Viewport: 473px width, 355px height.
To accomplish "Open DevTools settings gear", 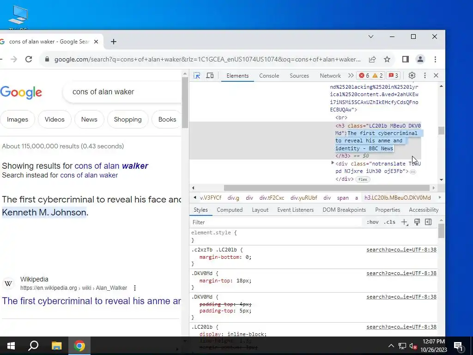I will click(x=412, y=75).
